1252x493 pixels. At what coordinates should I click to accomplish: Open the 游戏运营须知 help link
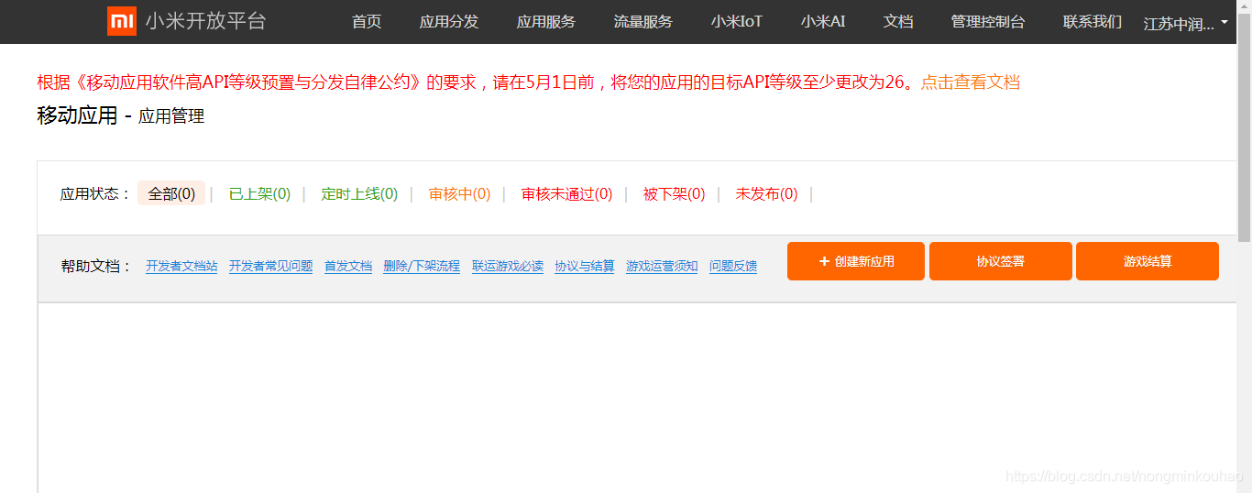coord(662,266)
